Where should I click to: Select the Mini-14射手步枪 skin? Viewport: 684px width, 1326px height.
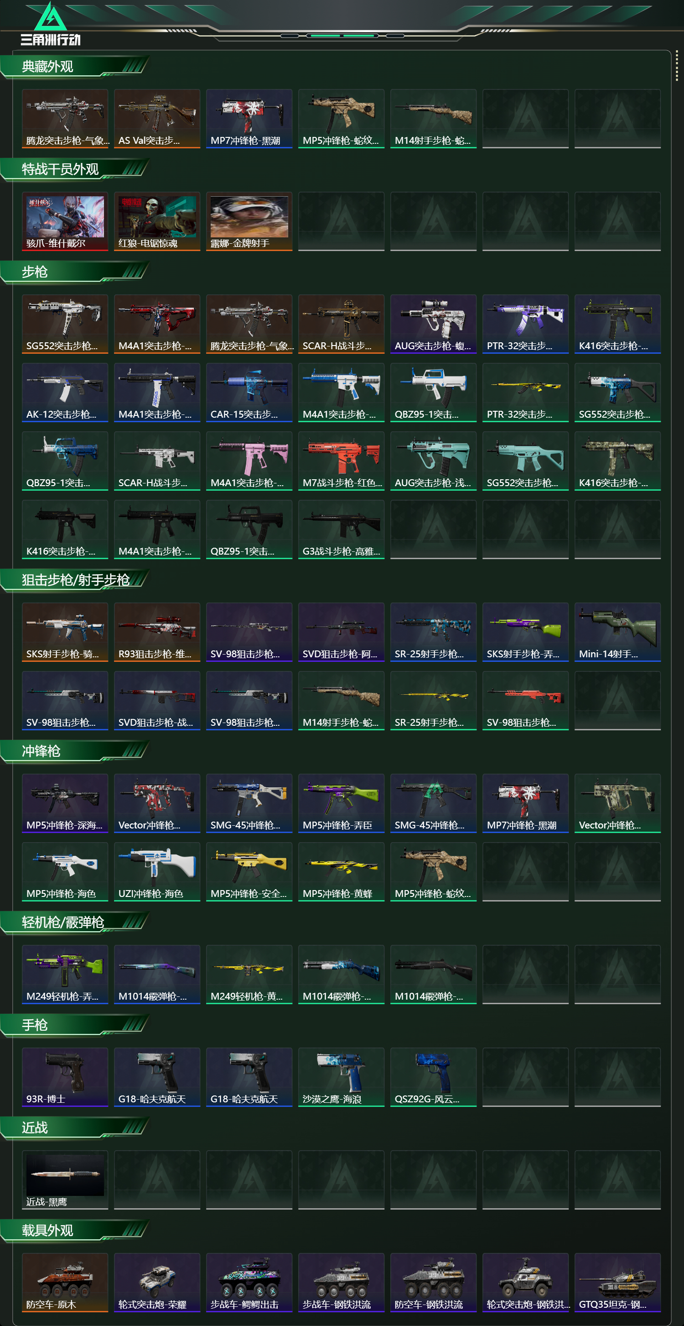tap(617, 633)
